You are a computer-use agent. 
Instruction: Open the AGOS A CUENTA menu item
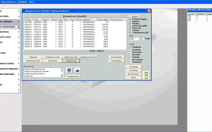point(10,64)
